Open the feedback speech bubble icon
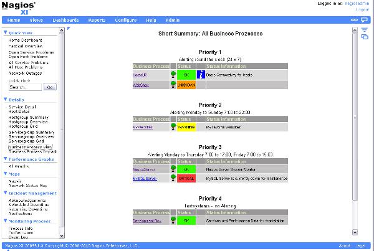The width and height of the screenshot is (374, 251). pos(364,20)
